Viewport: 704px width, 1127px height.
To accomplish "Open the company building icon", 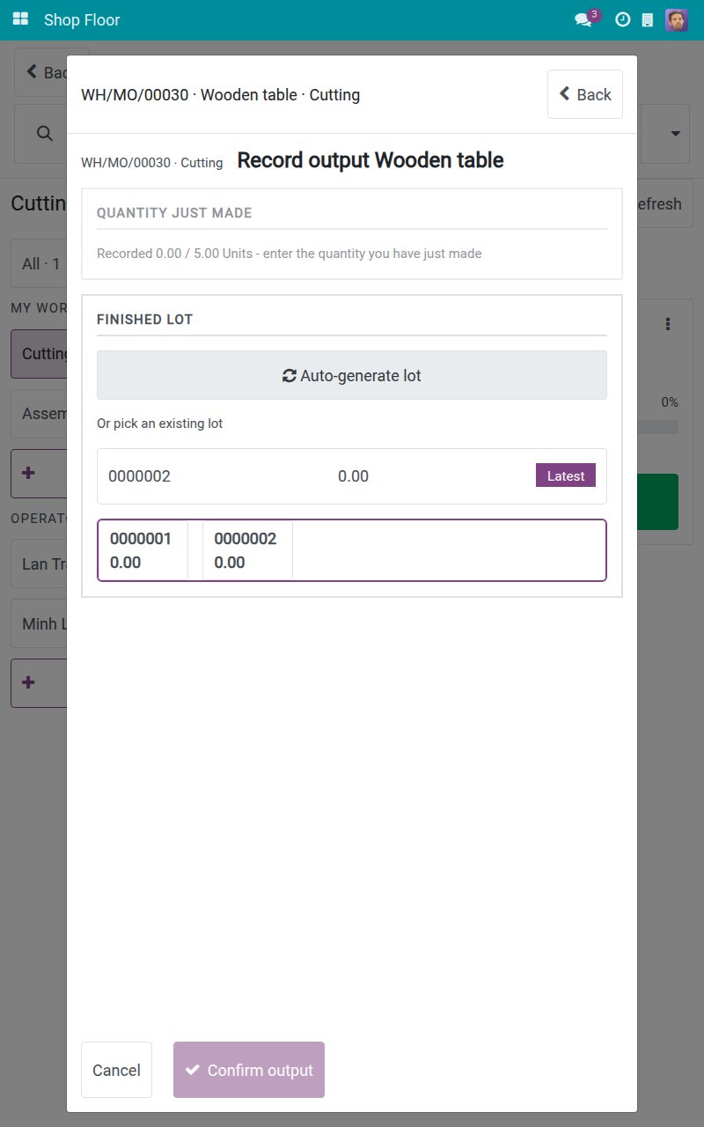I will (x=648, y=19).
